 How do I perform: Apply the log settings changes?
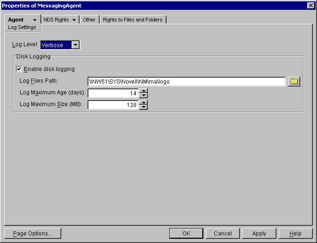point(259,234)
